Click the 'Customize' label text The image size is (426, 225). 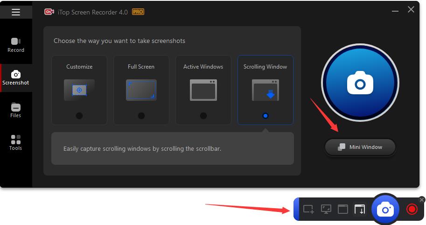(79, 67)
